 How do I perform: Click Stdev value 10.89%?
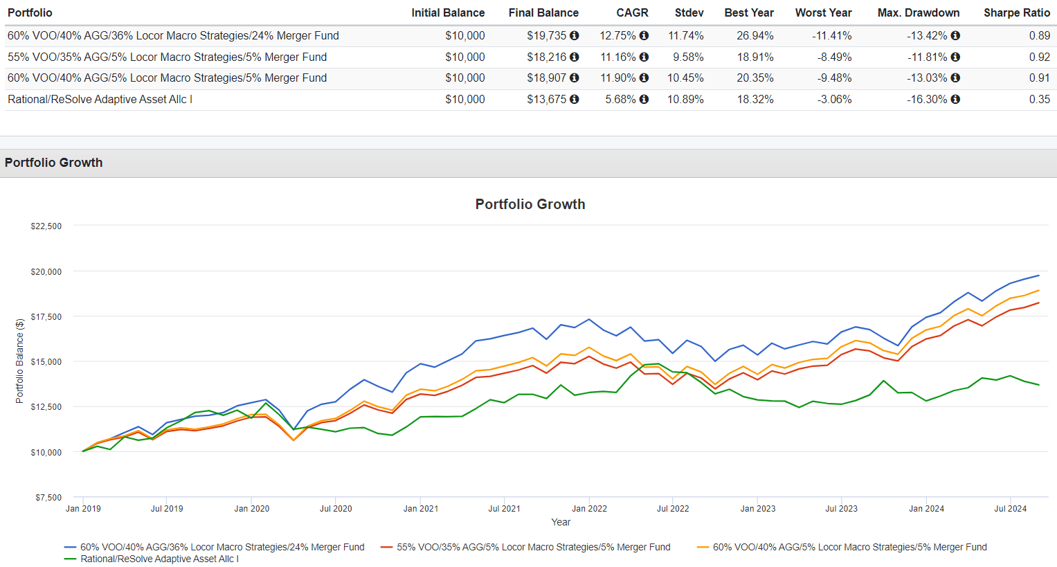(x=685, y=99)
